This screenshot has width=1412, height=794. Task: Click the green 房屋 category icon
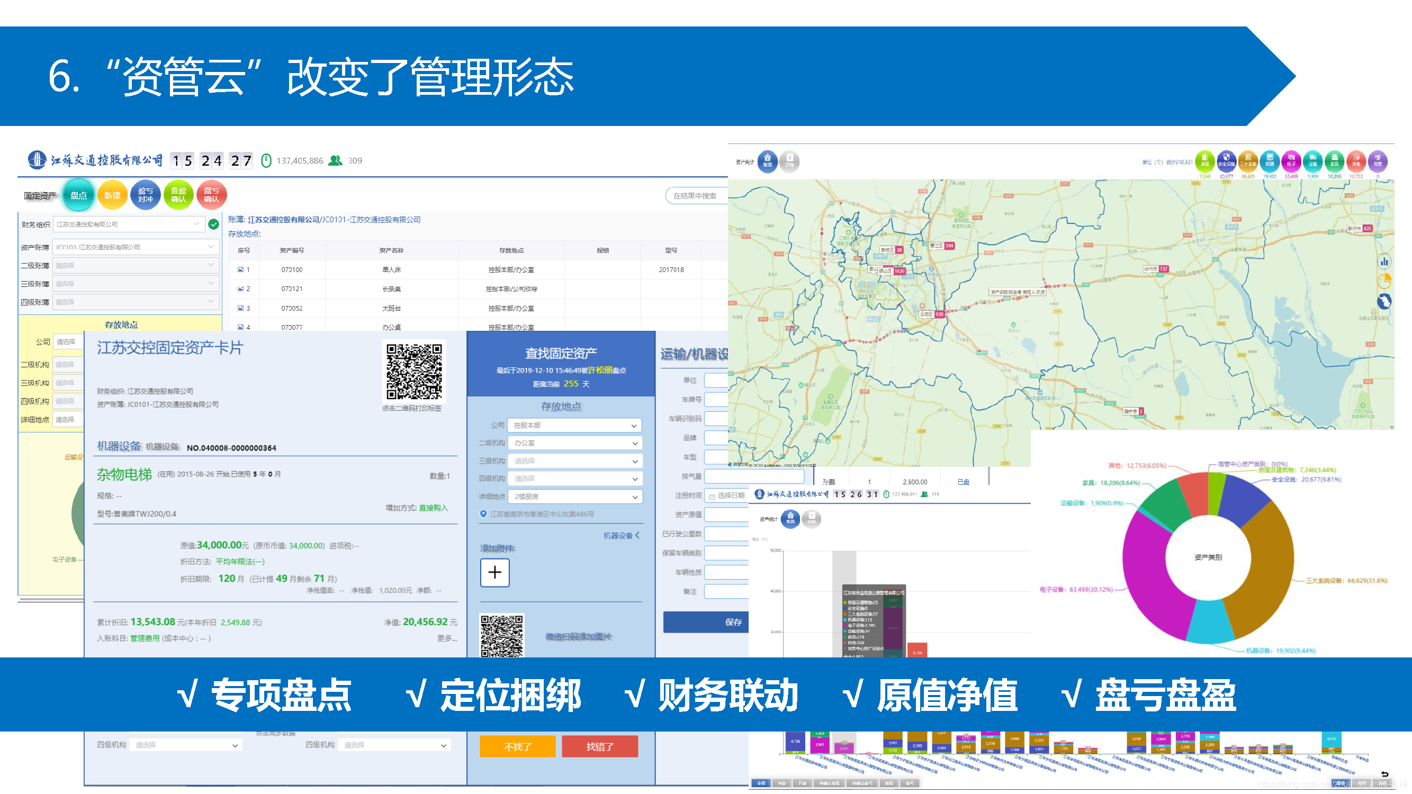coord(1205,161)
